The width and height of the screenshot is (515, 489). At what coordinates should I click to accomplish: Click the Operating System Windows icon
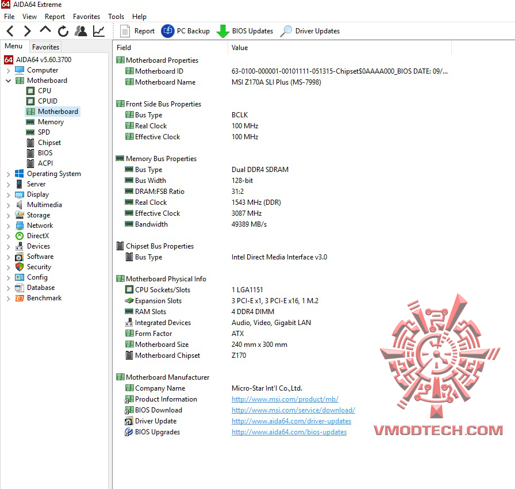tap(20, 174)
